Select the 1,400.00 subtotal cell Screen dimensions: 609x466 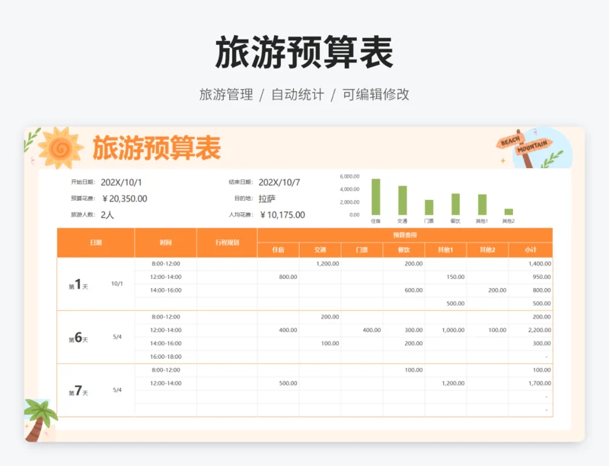pyautogui.click(x=531, y=264)
